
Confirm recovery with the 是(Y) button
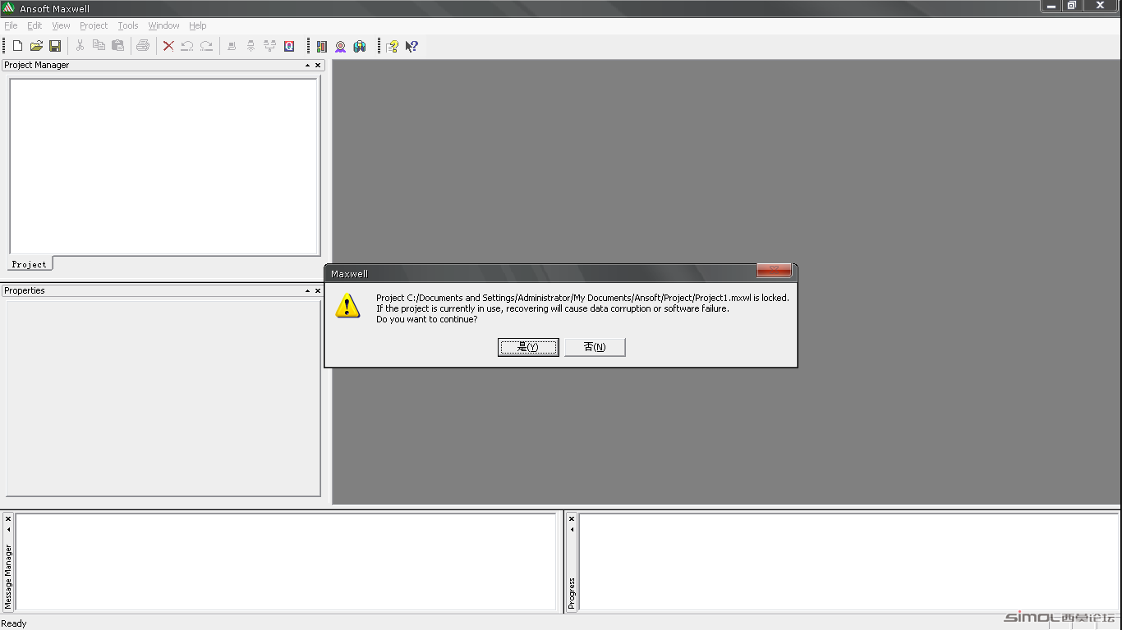[x=528, y=347]
